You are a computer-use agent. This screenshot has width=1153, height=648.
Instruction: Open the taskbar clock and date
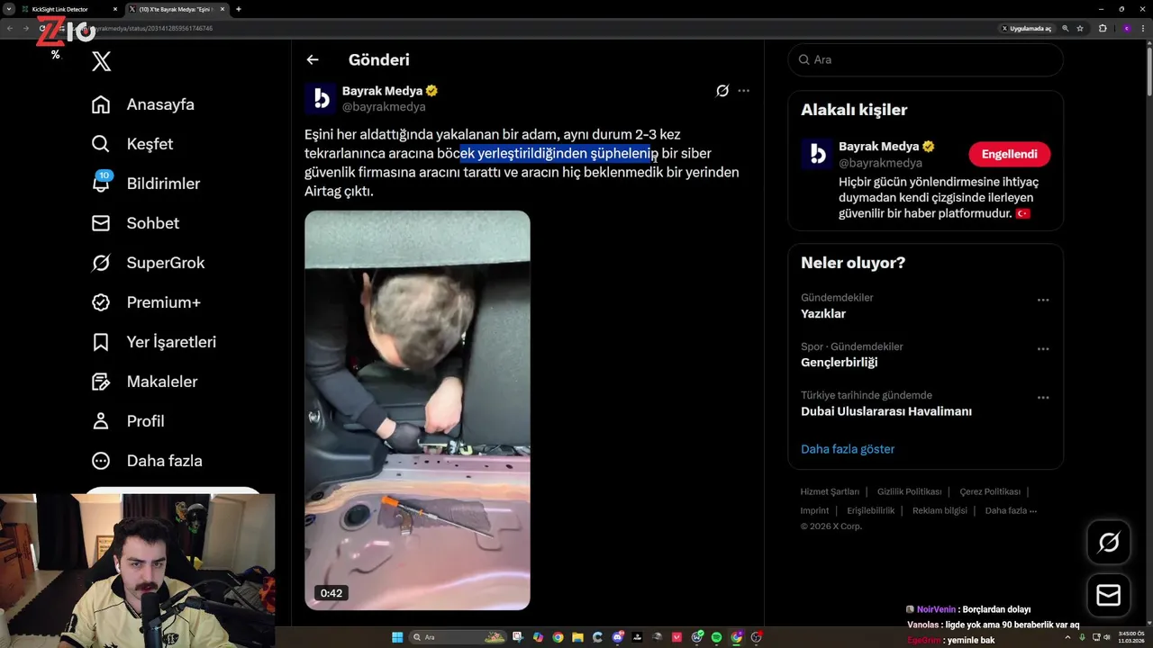tap(1131, 637)
